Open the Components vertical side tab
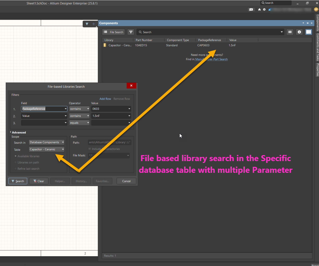319x266 pixels. pos(317,23)
